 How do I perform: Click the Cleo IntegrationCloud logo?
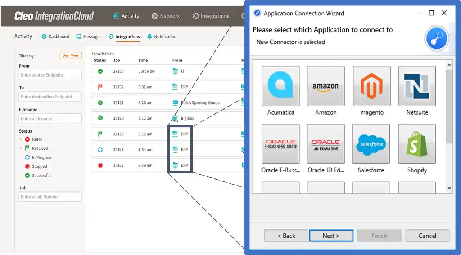tap(54, 16)
